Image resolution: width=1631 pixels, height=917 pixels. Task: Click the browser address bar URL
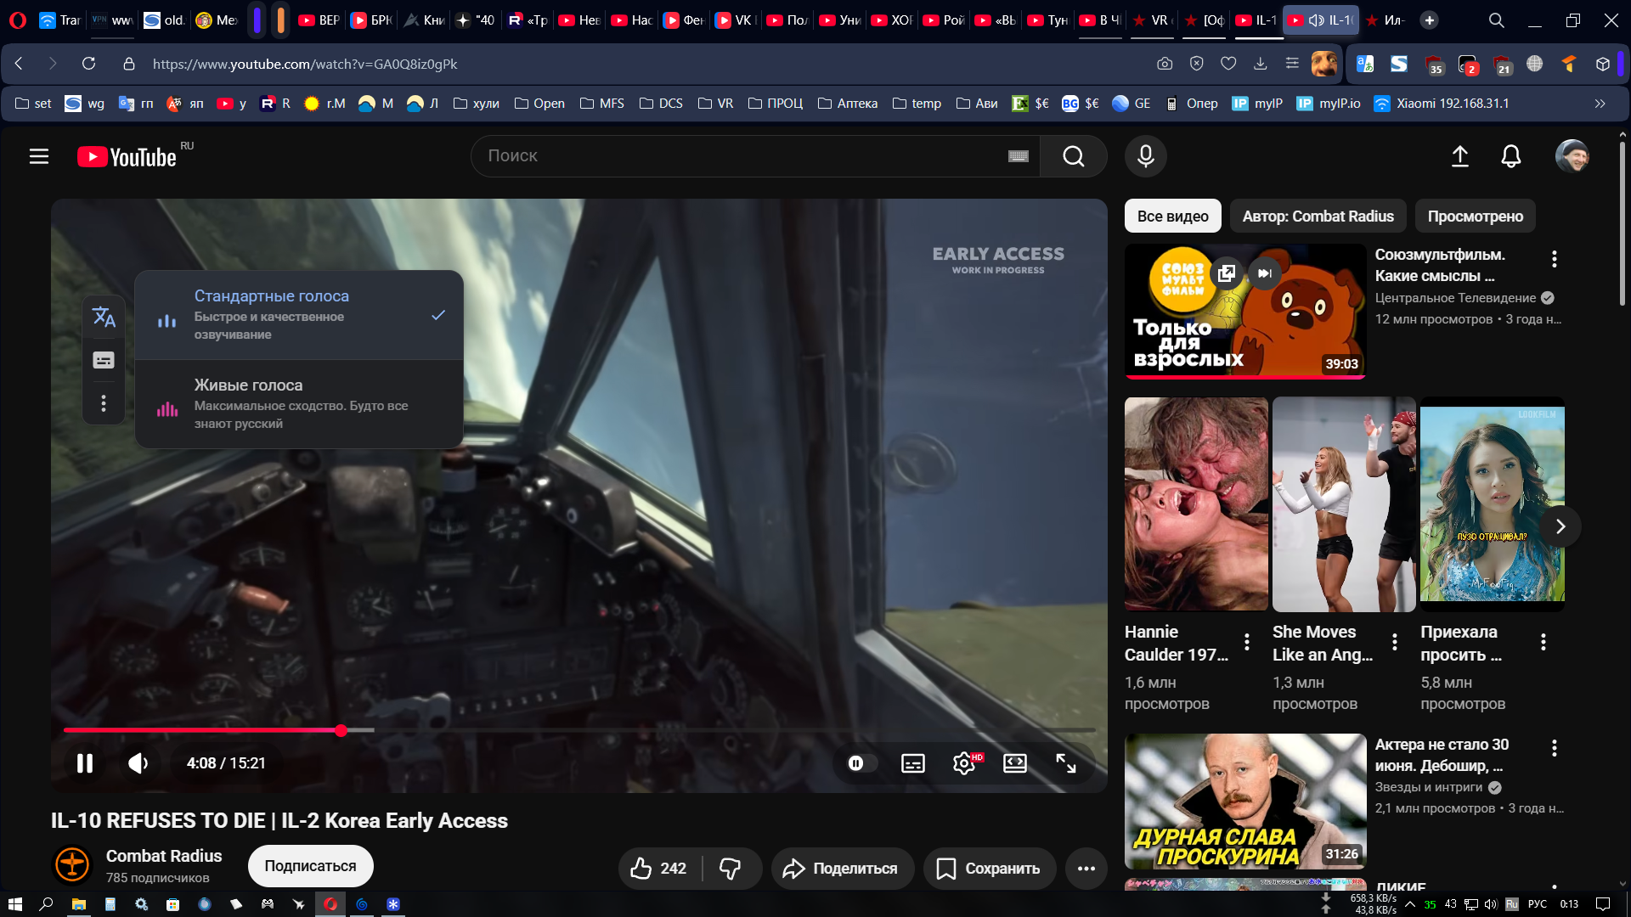point(305,64)
